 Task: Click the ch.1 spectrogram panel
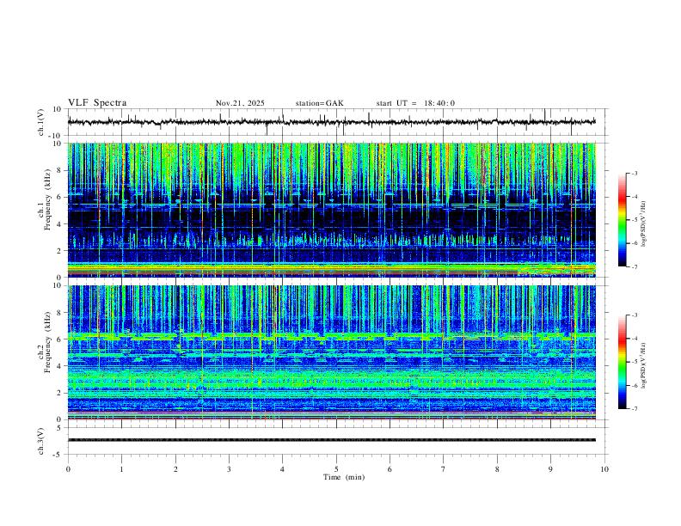click(332, 210)
